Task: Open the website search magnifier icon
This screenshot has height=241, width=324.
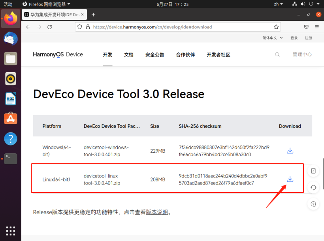Action: [277, 54]
